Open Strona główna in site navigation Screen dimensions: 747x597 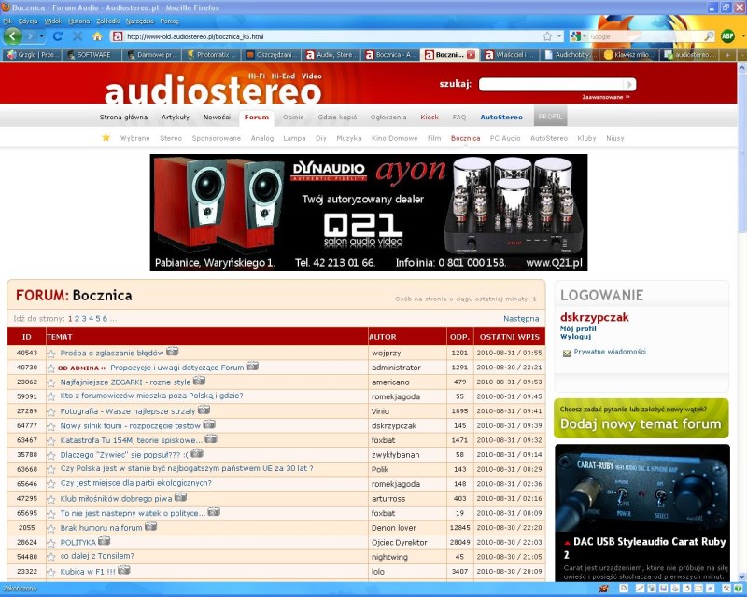tap(123, 118)
